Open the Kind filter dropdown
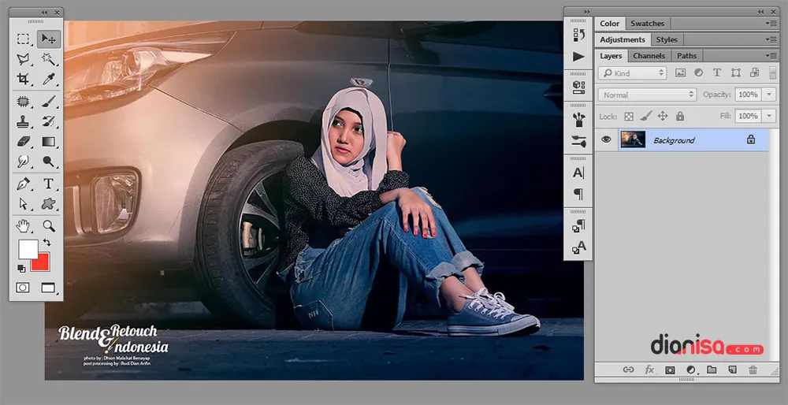 [x=632, y=72]
